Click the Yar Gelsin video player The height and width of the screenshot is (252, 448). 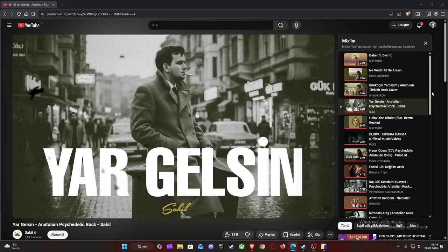point(174,126)
